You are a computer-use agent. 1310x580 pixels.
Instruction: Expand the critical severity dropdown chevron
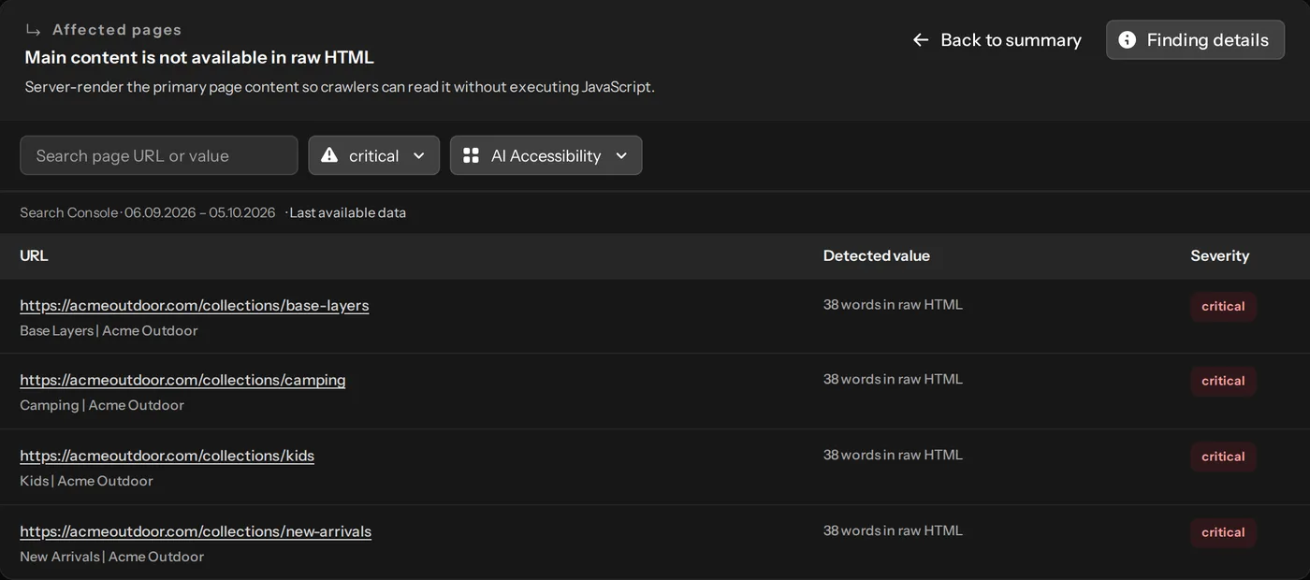[x=419, y=155]
